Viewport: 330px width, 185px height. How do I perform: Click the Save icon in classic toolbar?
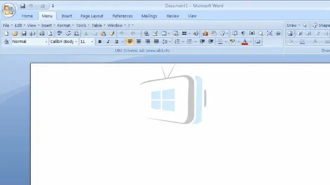coord(24,34)
